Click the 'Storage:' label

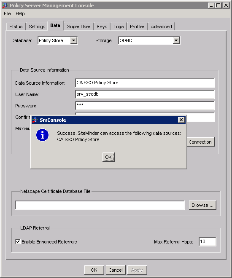104,40
